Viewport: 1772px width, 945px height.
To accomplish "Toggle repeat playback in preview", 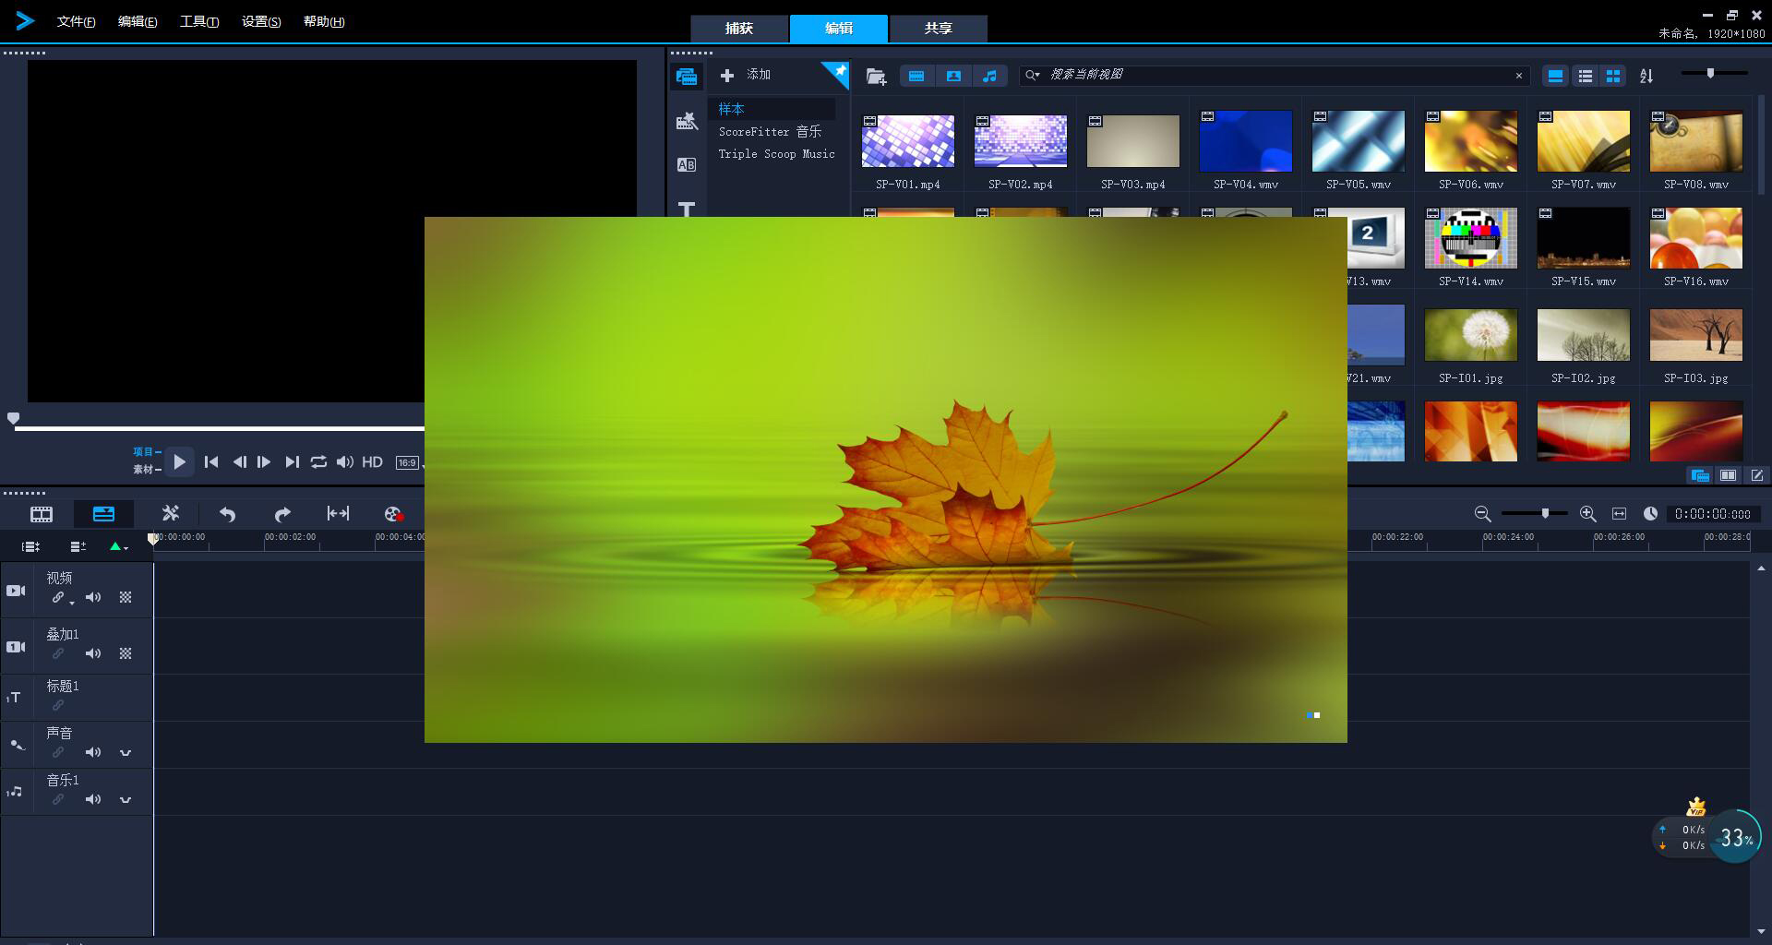I will (x=318, y=462).
